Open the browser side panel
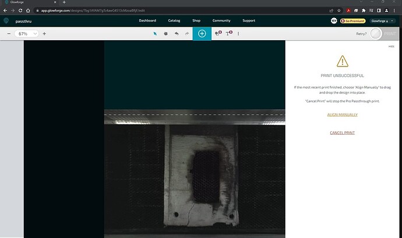Image resolution: width=402 pixels, height=238 pixels. point(379,10)
